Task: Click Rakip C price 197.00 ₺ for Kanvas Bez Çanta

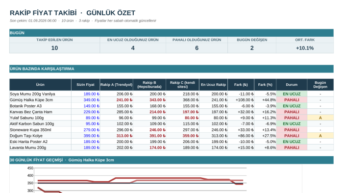Action: pos(182,112)
